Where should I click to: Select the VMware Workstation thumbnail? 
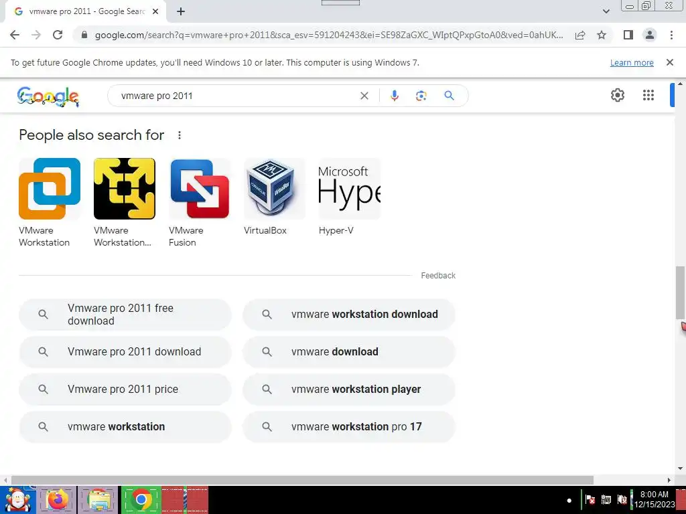coord(50,189)
